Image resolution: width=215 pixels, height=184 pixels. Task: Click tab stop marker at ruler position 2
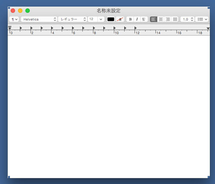coord(31,28)
